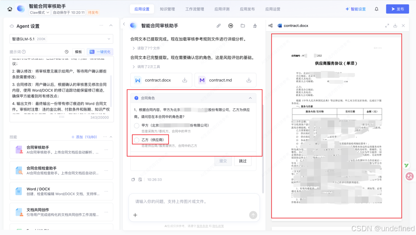Download contract.md file card

point(249,80)
